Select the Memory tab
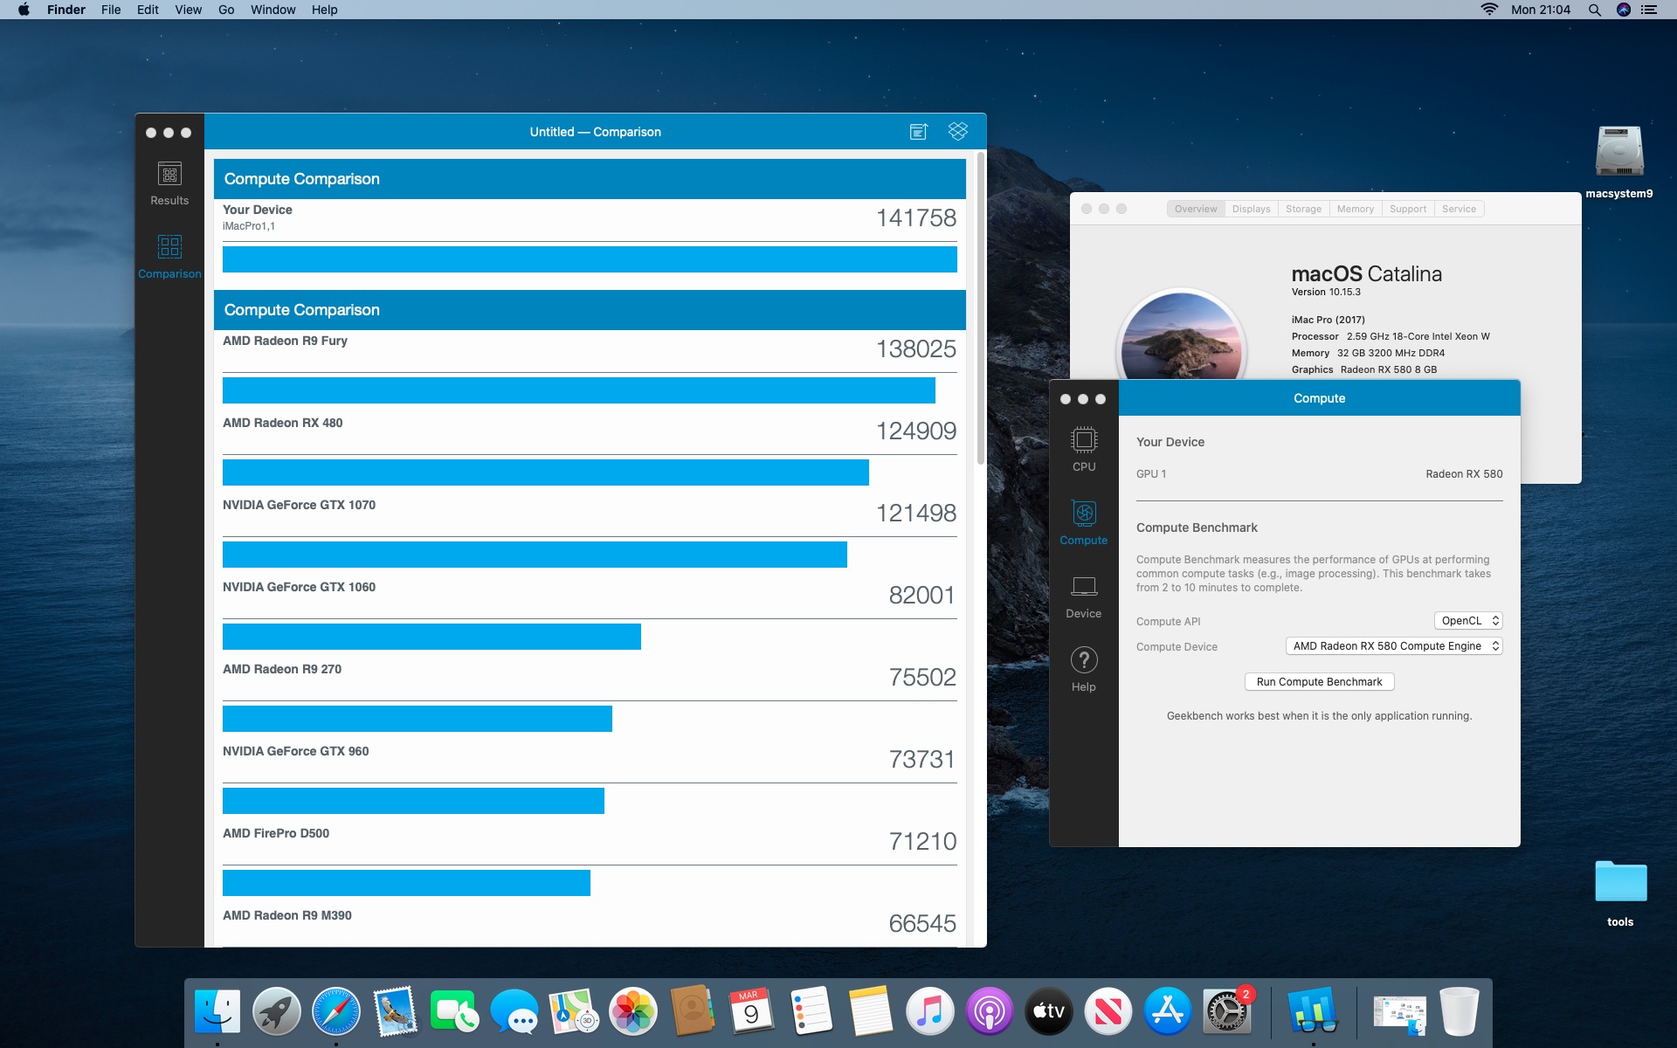The image size is (1677, 1048). tap(1355, 210)
